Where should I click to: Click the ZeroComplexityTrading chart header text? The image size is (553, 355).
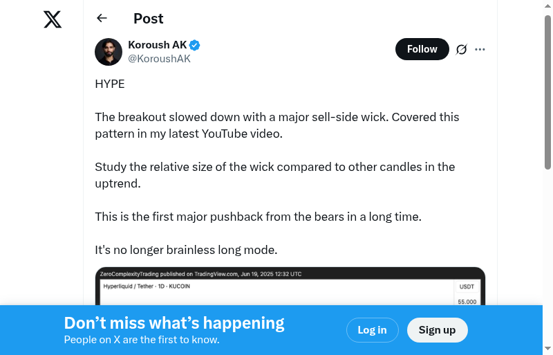[200, 274]
